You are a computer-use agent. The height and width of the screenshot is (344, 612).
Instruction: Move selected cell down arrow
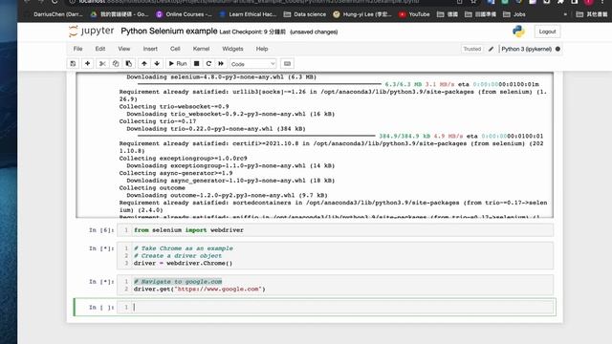pos(157,64)
